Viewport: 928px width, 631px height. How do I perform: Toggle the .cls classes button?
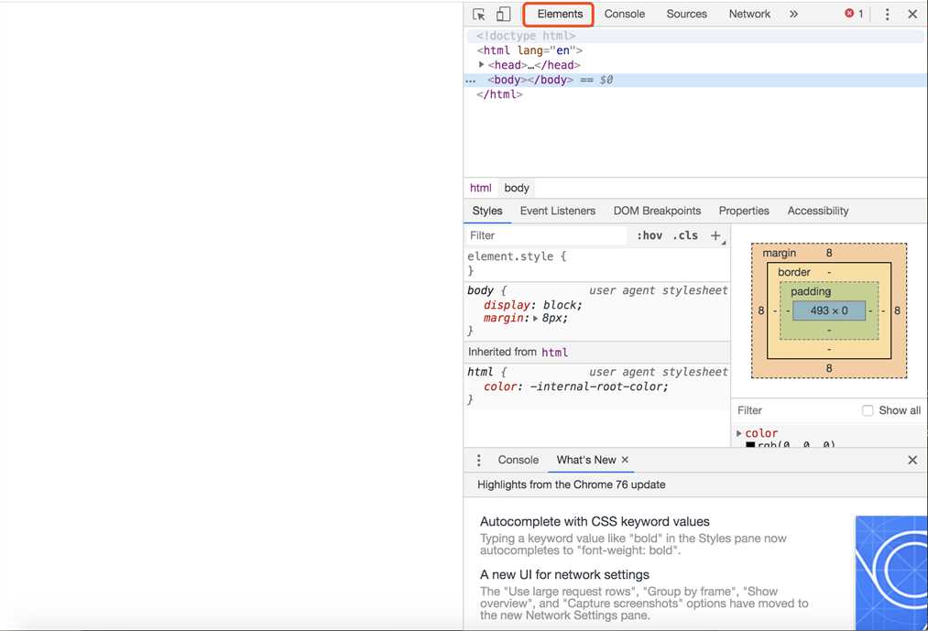pos(685,235)
